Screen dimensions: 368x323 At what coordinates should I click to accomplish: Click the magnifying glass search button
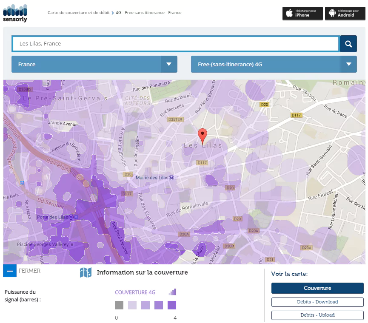tap(348, 44)
